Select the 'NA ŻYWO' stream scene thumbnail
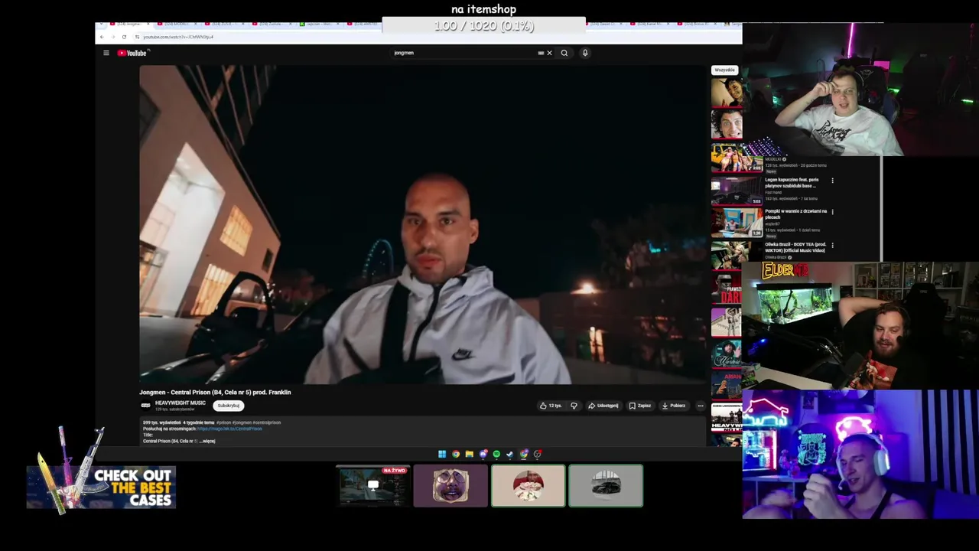 (373, 486)
